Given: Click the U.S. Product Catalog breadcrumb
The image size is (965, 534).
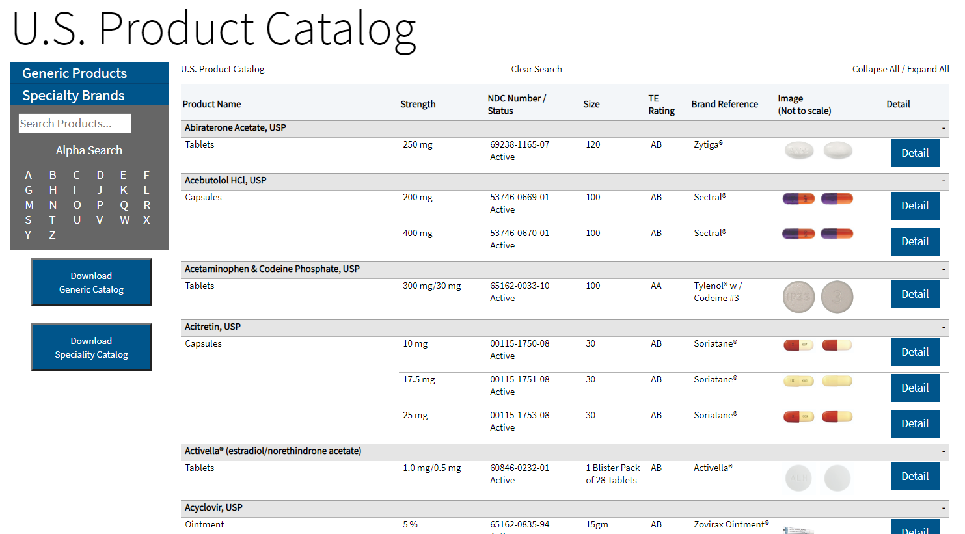Looking at the screenshot, I should click(x=223, y=69).
